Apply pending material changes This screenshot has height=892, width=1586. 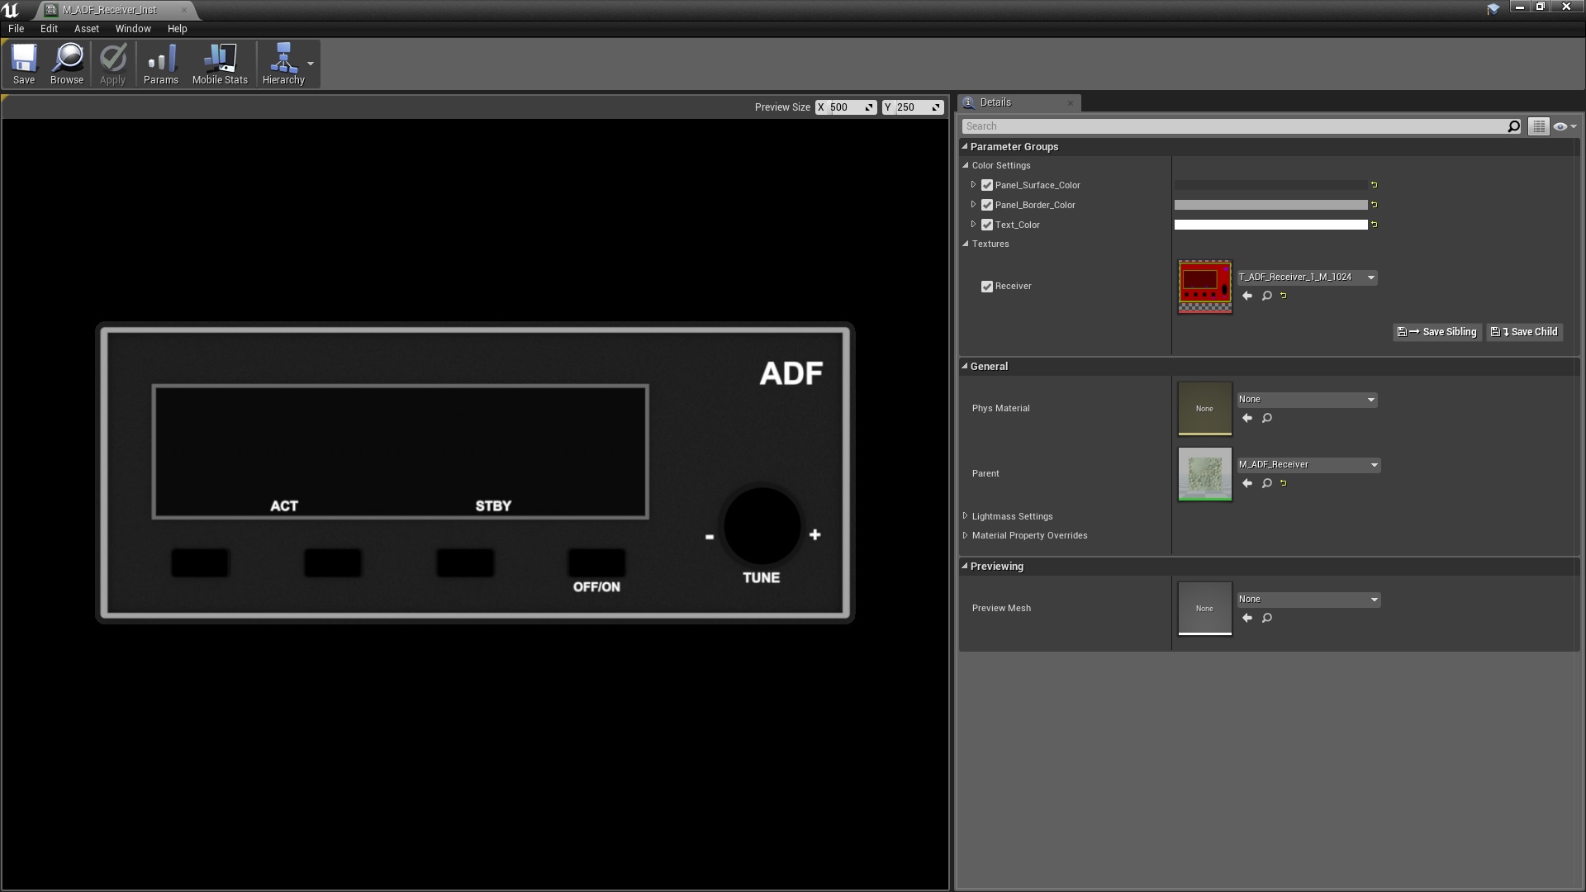(x=112, y=64)
